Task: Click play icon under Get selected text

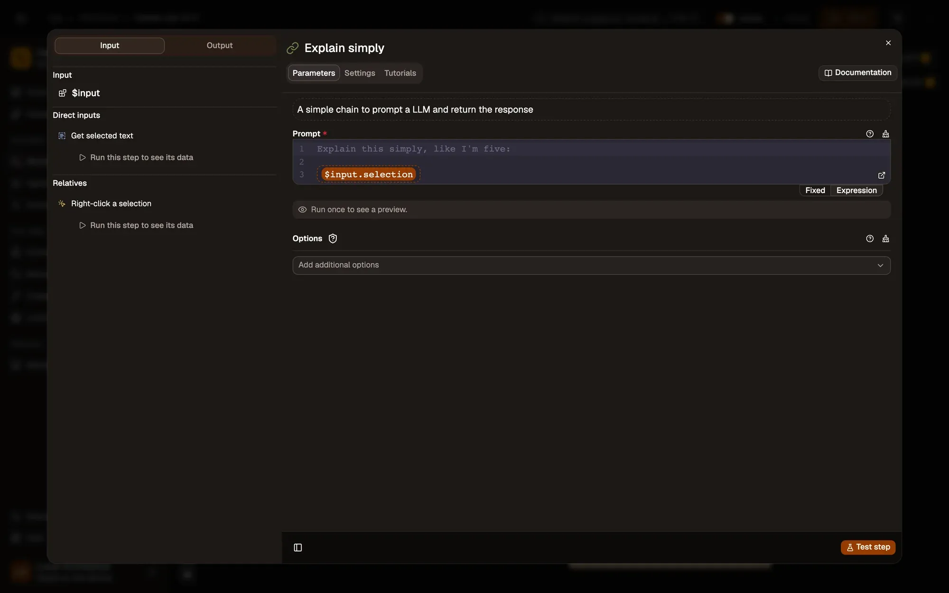Action: pyautogui.click(x=83, y=158)
